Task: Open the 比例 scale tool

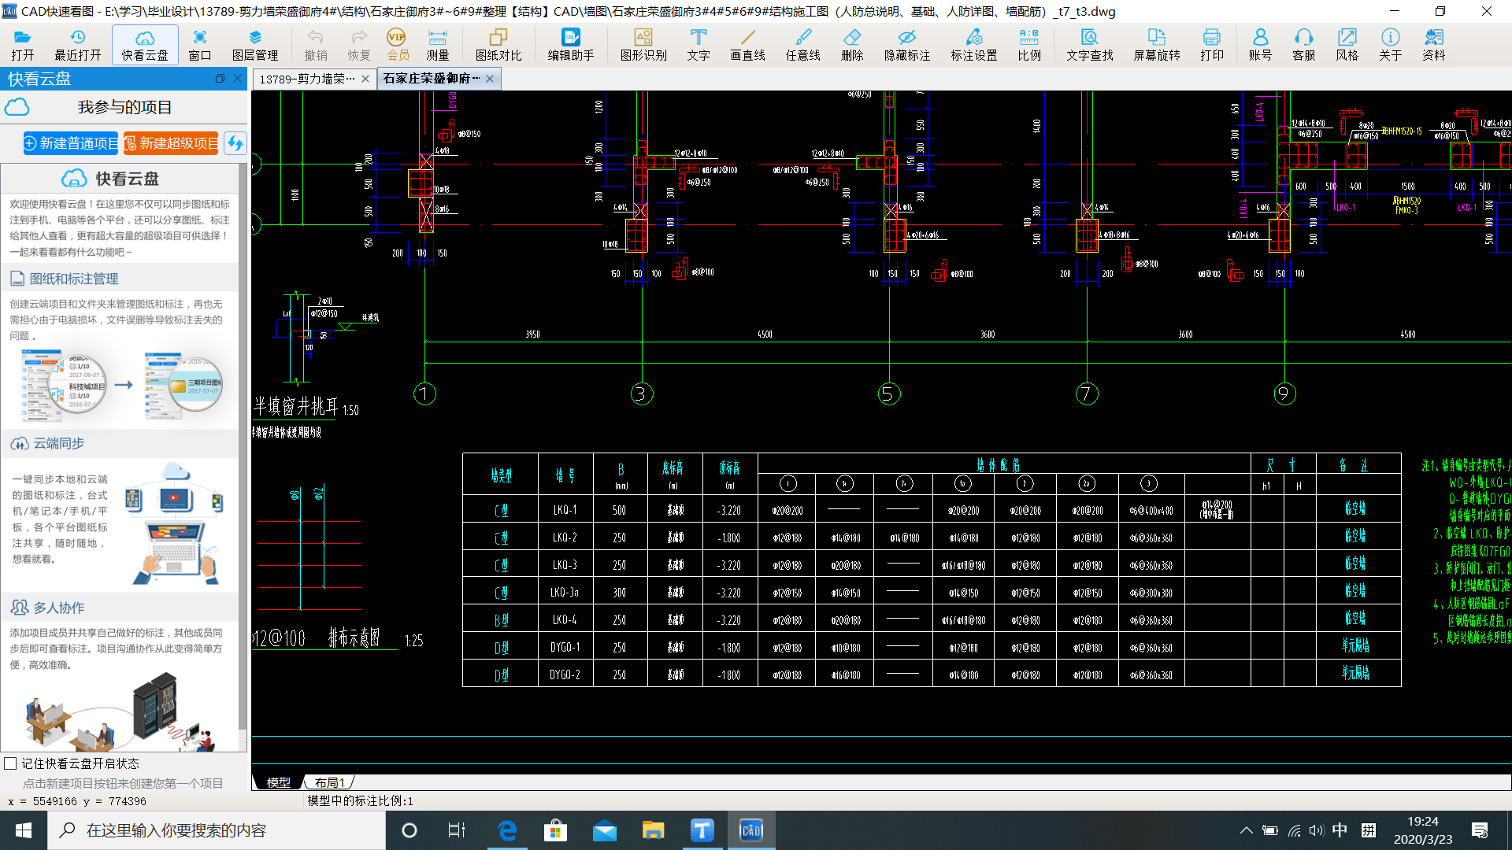Action: (x=1029, y=45)
